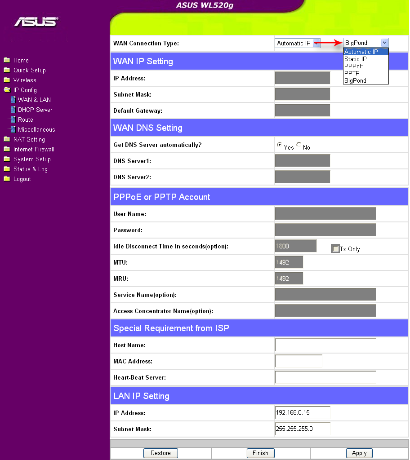410x460 pixels.
Task: Select Yes for automatic DNS server
Action: coord(279,144)
